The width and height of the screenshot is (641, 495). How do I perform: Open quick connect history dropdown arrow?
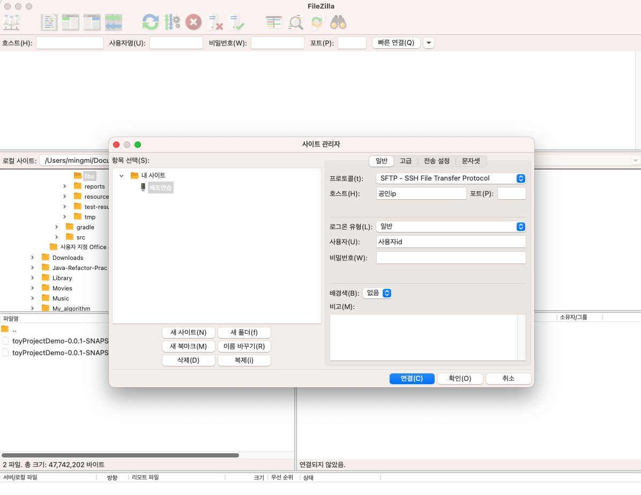428,43
